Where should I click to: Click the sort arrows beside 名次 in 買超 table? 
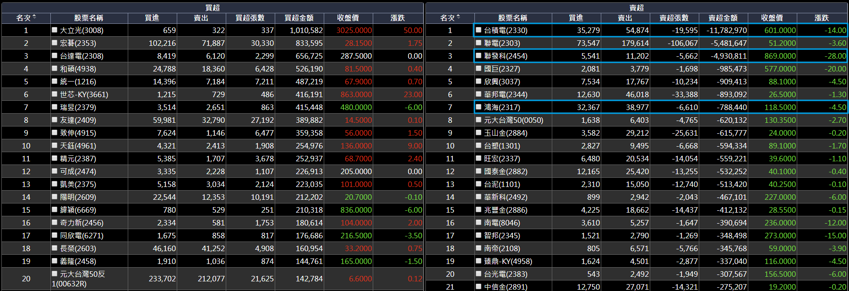tap(34, 17)
